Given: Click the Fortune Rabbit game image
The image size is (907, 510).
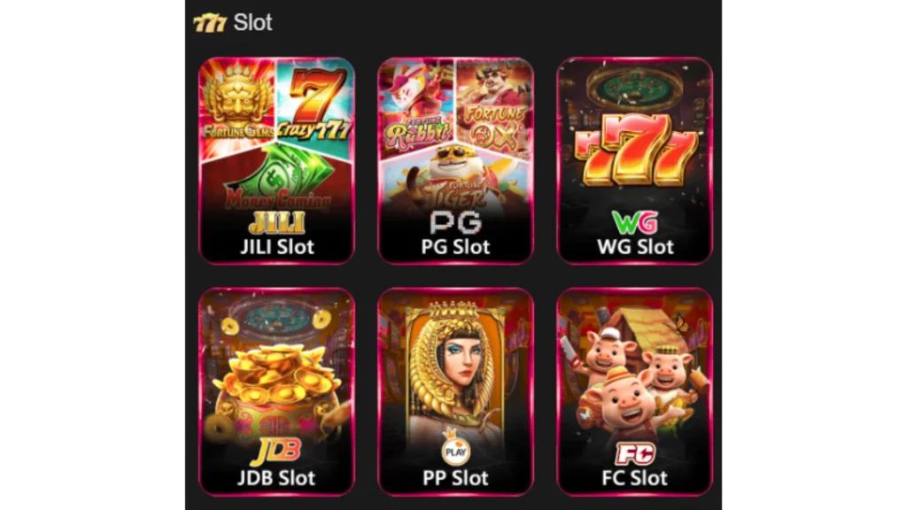Looking at the screenshot, I should 415,107.
